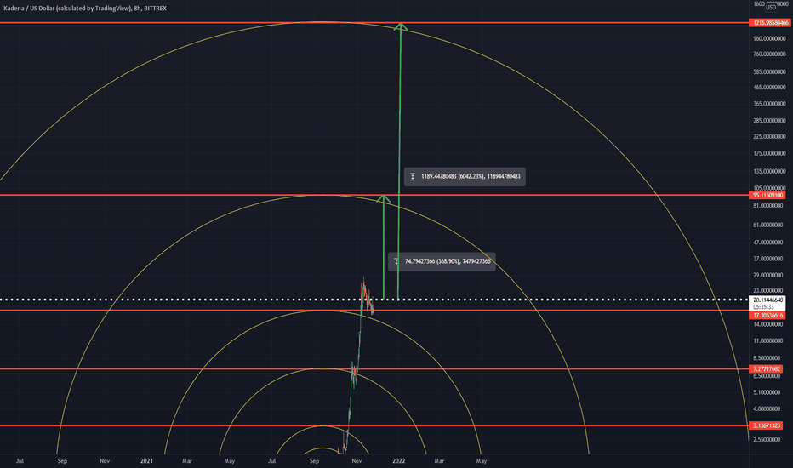Click the 175.00000000 price axis tick
The height and width of the screenshot is (468, 793).
769,153
